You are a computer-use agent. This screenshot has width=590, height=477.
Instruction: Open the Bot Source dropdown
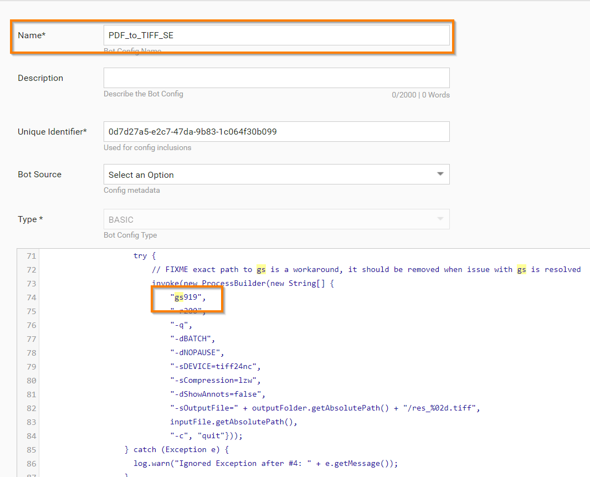coord(276,175)
